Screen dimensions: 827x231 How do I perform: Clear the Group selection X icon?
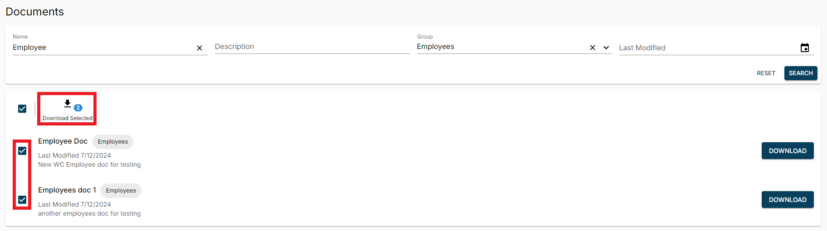[592, 48]
